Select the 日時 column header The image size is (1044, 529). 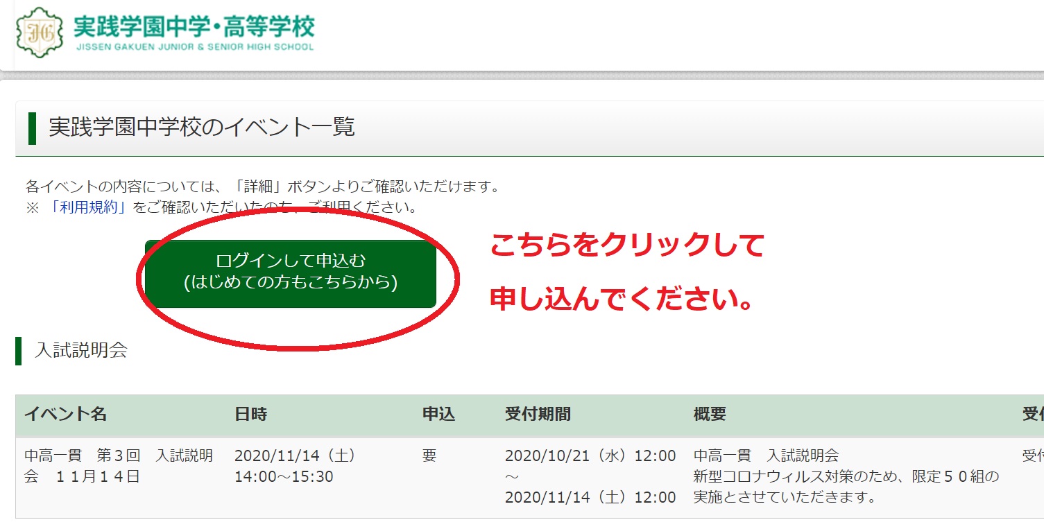250,415
